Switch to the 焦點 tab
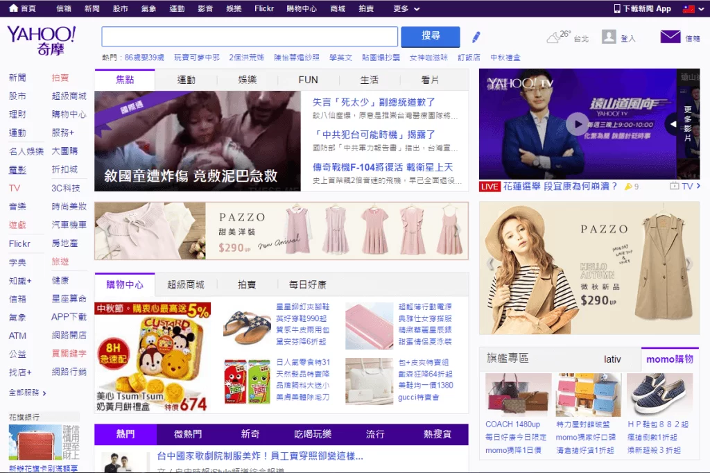 pyautogui.click(x=125, y=80)
